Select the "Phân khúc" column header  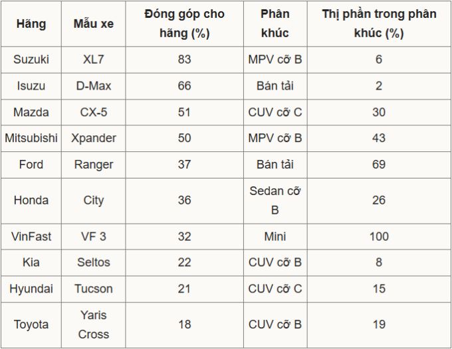point(275,24)
